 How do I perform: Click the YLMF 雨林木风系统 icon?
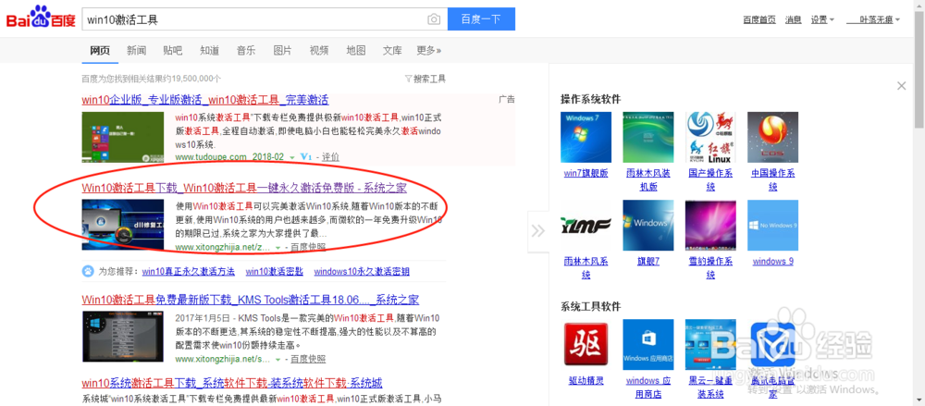coord(586,226)
